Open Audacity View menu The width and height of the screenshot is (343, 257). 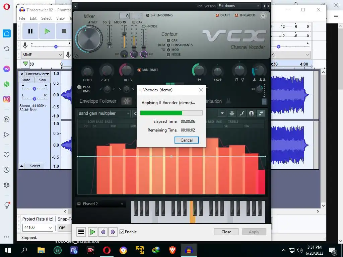click(x=60, y=18)
